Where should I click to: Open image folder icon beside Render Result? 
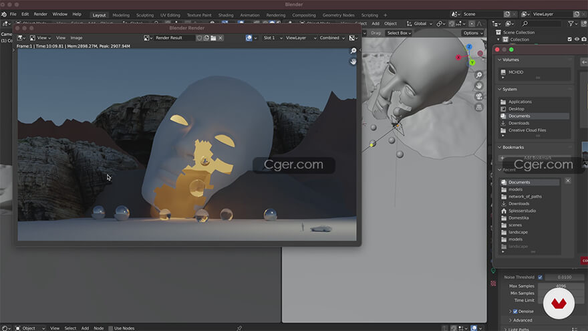tap(213, 38)
